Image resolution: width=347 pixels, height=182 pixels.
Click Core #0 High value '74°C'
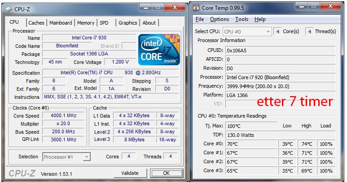click(307, 144)
